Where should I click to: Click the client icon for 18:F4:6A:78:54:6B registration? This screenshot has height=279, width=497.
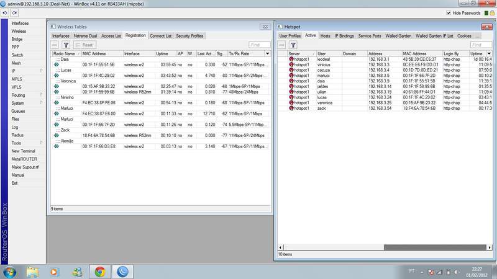[57, 135]
